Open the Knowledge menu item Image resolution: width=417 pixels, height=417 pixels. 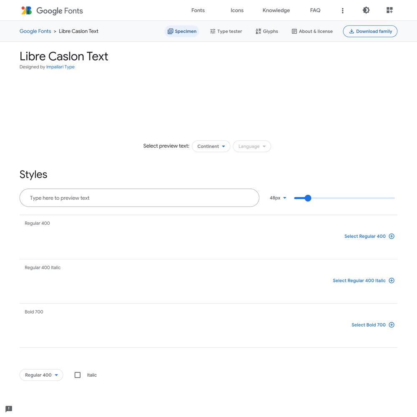[276, 10]
